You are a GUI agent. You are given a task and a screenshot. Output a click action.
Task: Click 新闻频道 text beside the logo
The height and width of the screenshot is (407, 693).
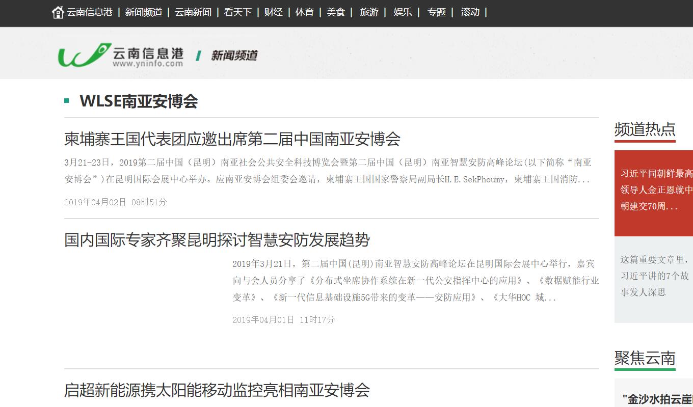pos(234,56)
